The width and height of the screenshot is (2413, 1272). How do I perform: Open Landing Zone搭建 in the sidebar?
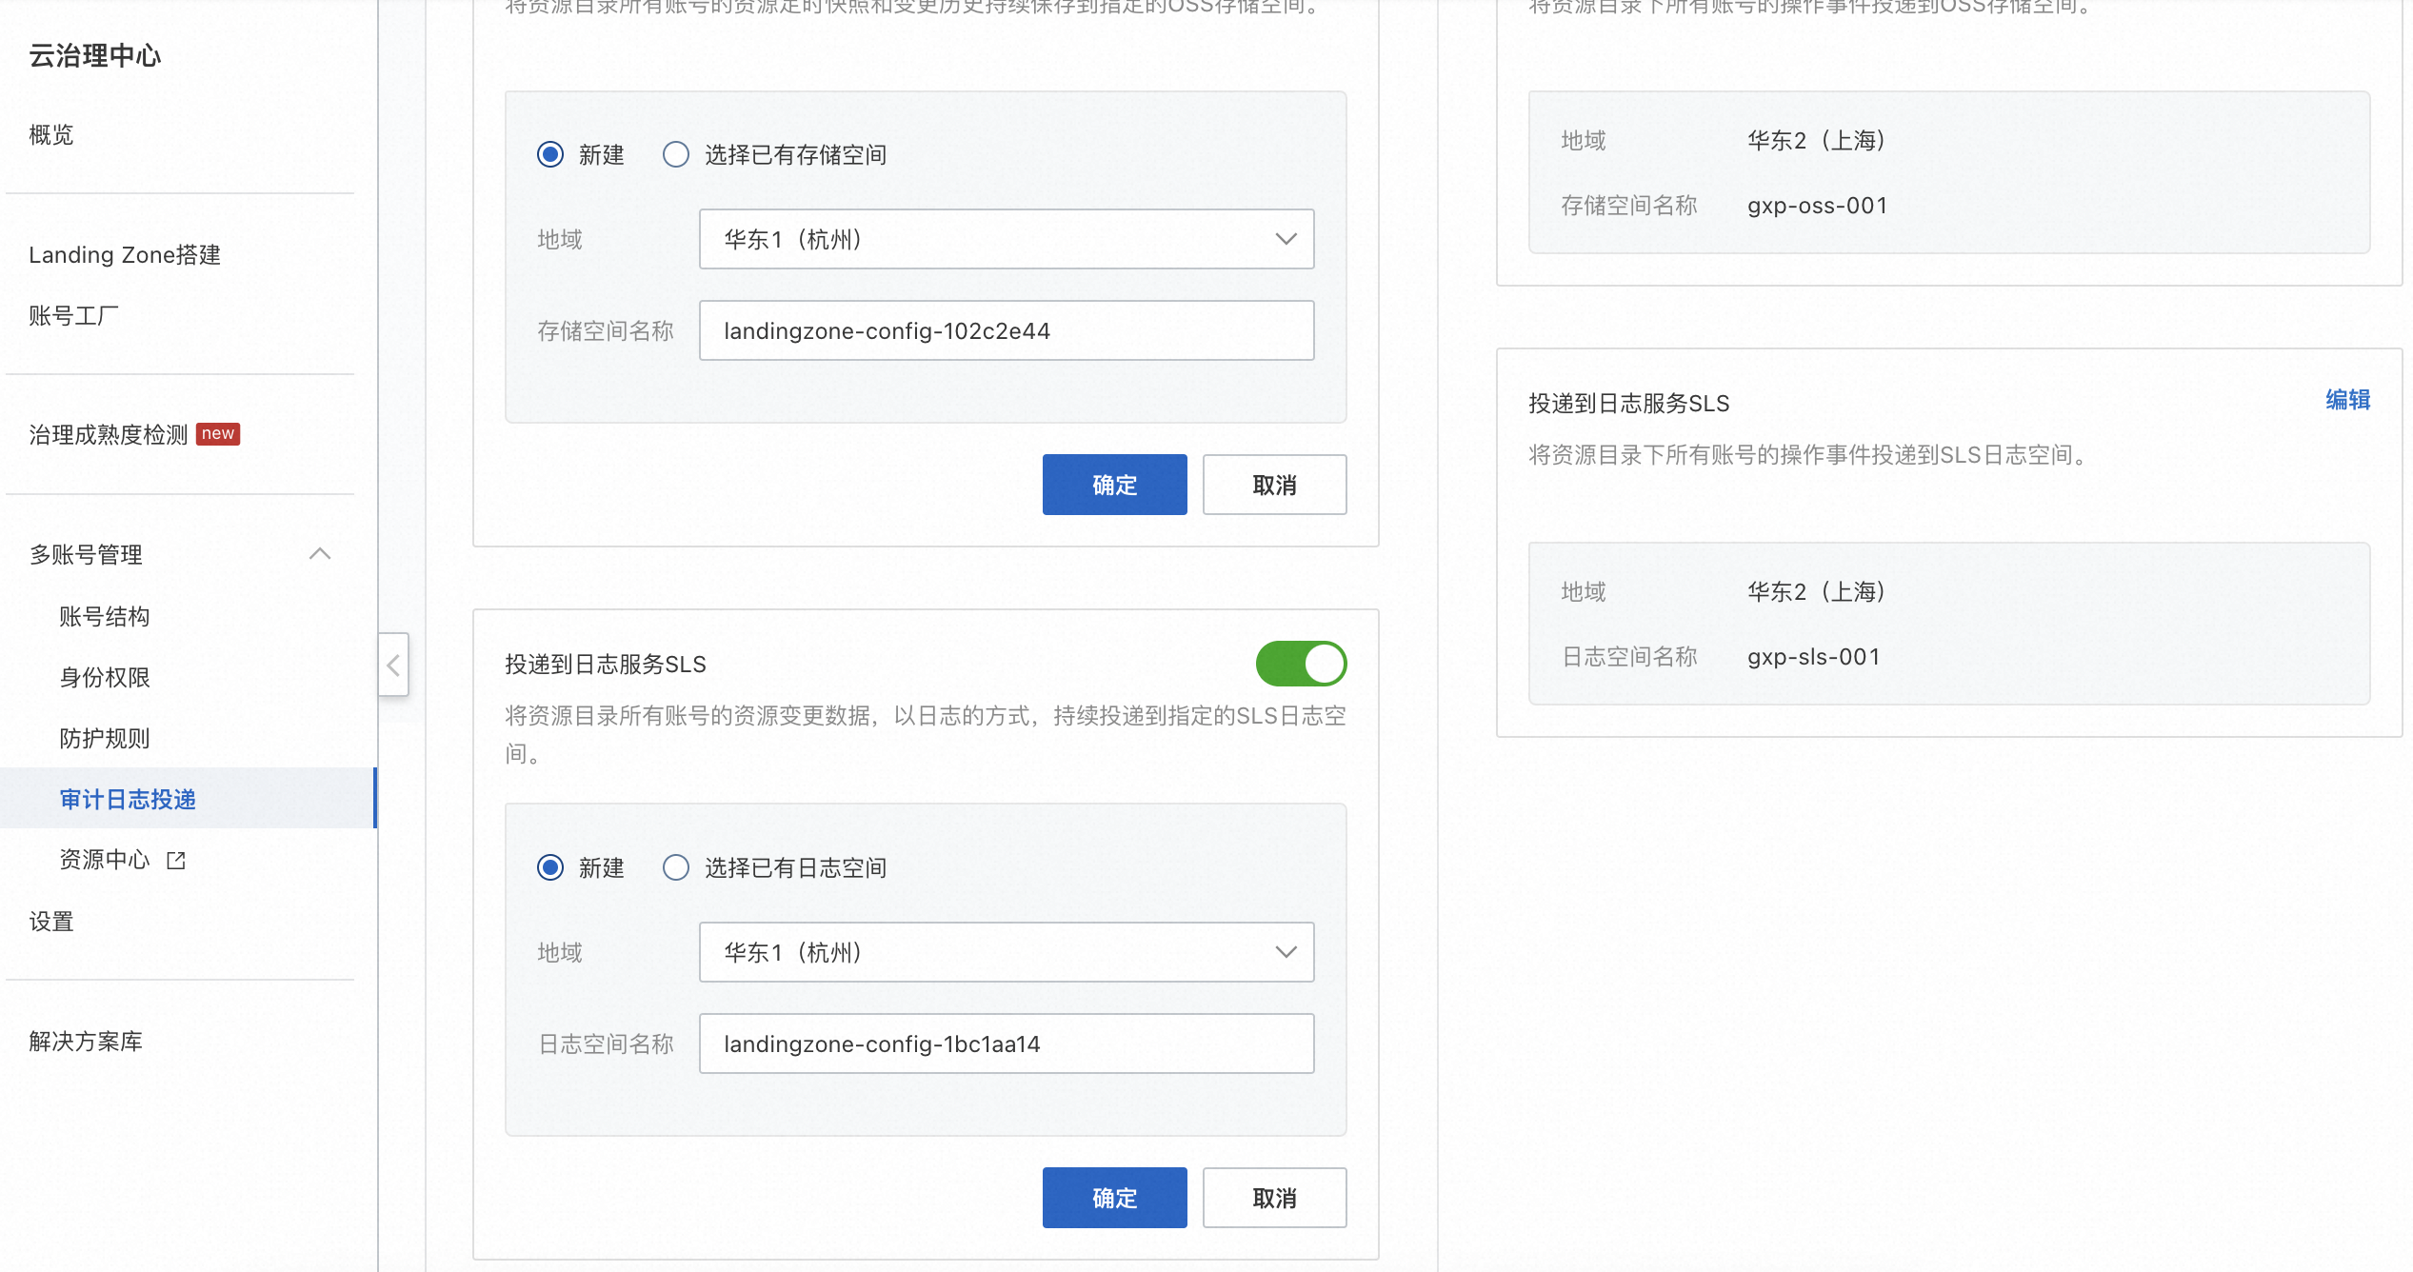(x=125, y=255)
